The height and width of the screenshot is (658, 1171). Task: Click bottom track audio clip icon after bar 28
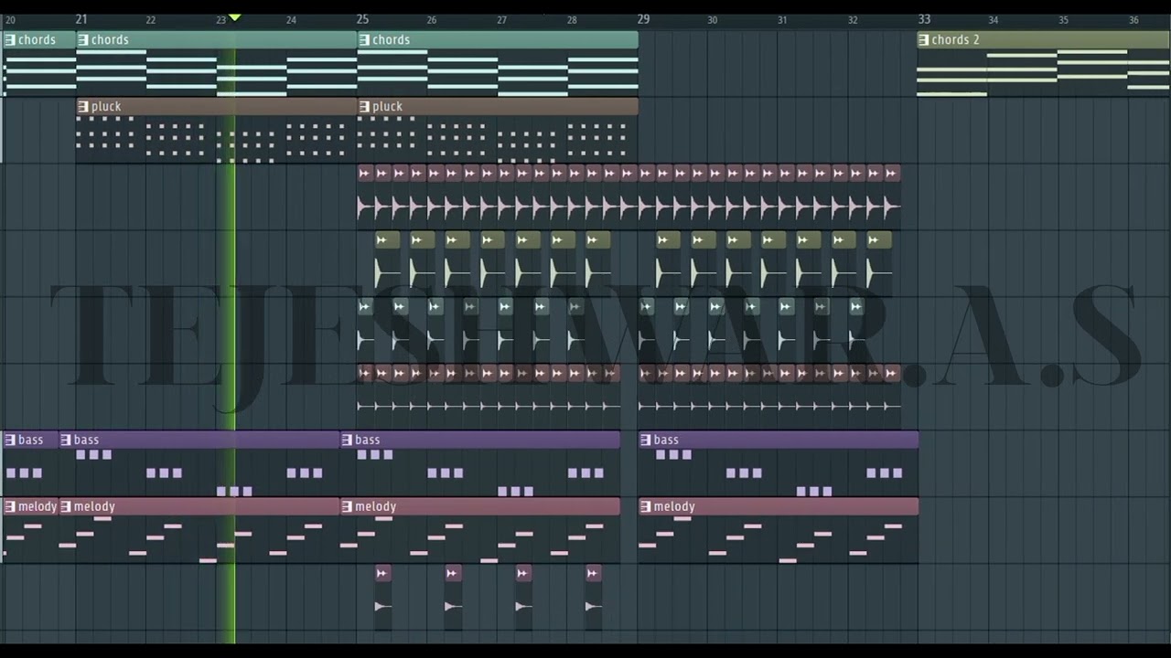tap(593, 574)
